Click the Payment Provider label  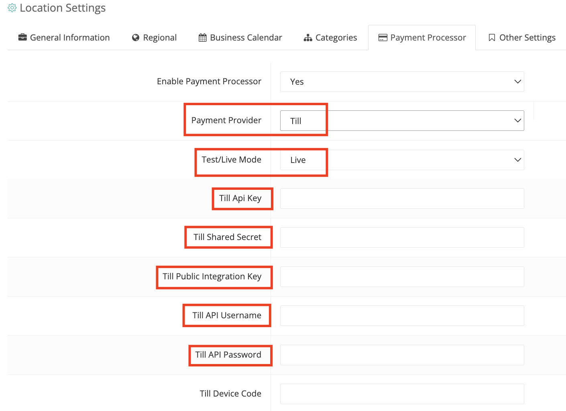pyautogui.click(x=226, y=120)
